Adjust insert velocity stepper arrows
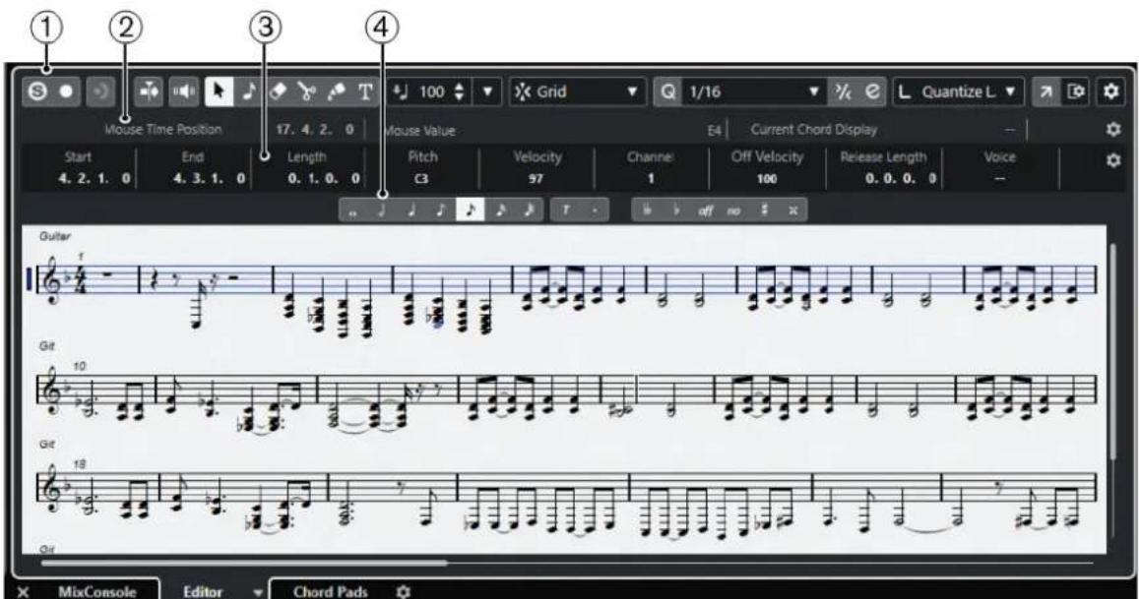1139x599 pixels. pos(459,91)
